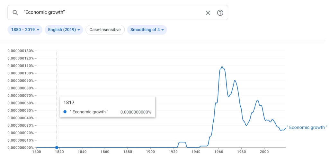Clear the search query with X icon

[x=208, y=13]
